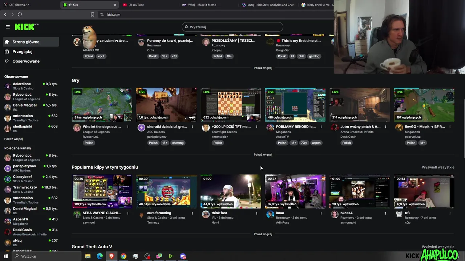The width and height of the screenshot is (465, 261).
Task: Open options for POBIJAMY REKORD stream
Action: click(x=321, y=127)
